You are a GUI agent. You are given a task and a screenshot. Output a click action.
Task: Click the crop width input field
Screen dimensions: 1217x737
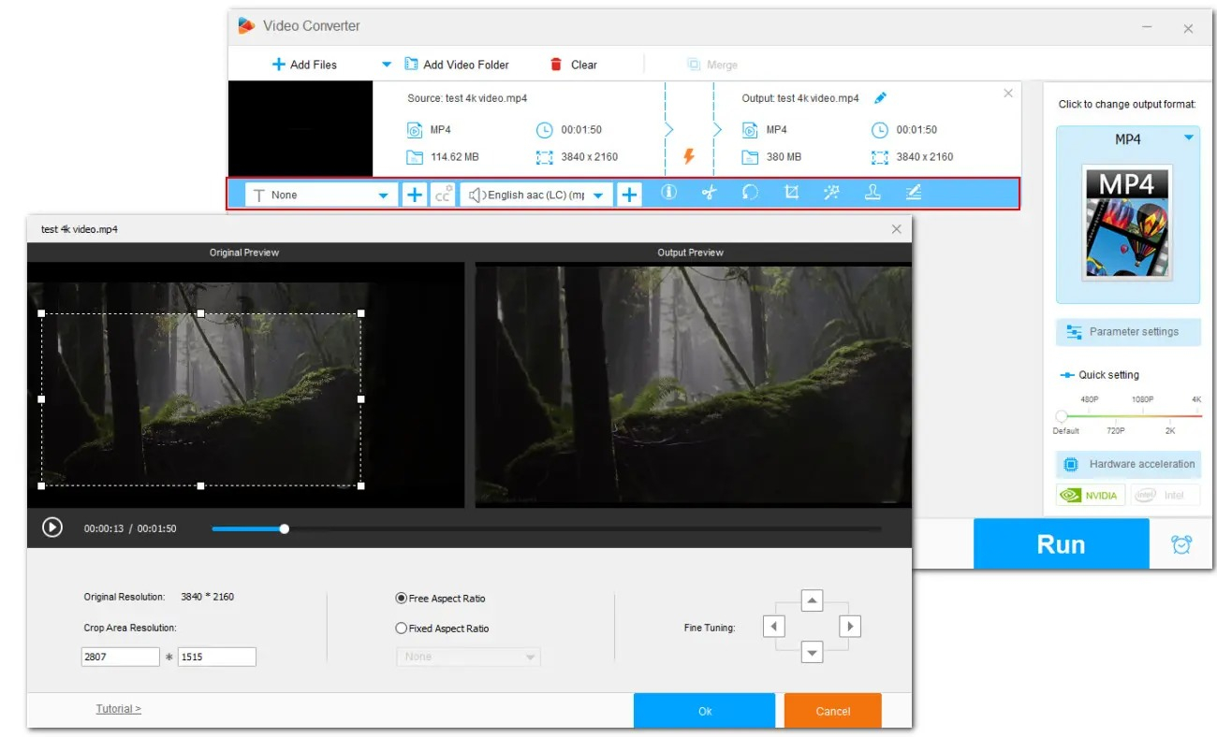121,657
